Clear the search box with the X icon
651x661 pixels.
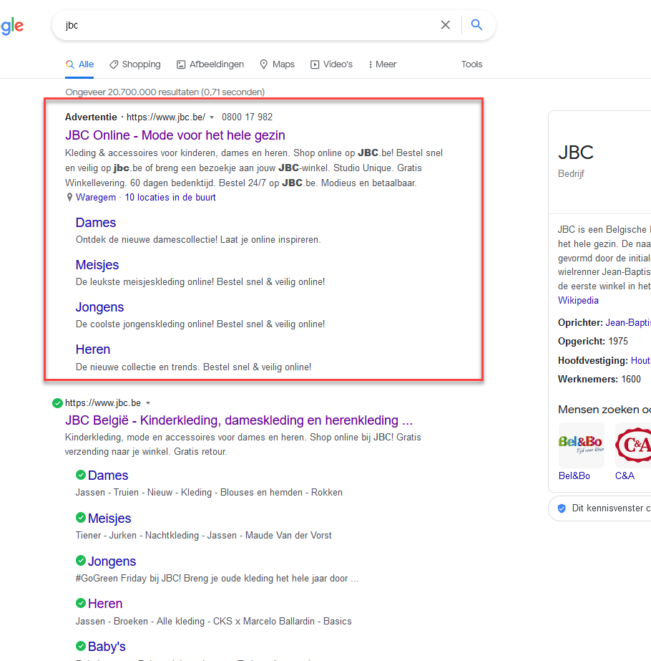(445, 25)
